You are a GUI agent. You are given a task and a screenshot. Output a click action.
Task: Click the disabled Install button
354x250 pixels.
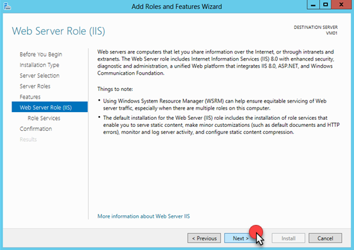(x=288, y=238)
